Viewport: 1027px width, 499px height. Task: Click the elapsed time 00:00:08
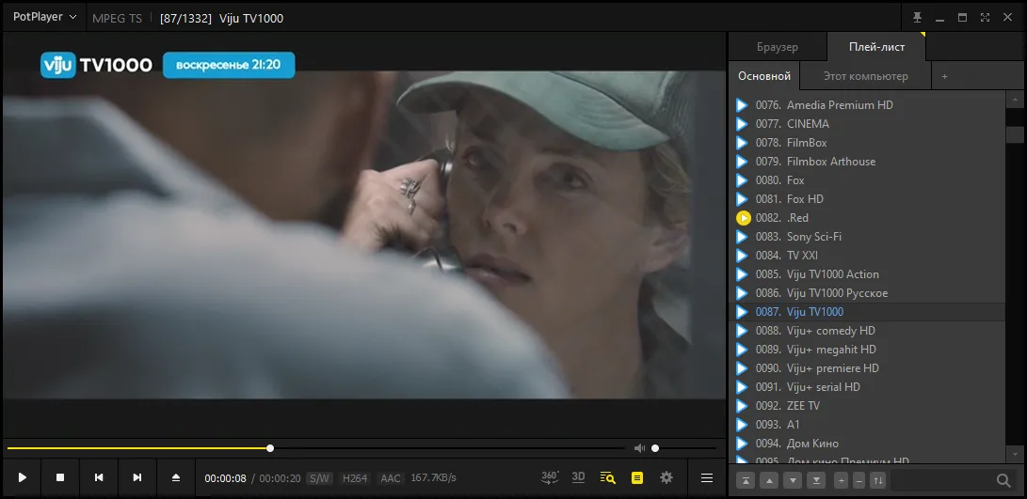click(x=225, y=478)
